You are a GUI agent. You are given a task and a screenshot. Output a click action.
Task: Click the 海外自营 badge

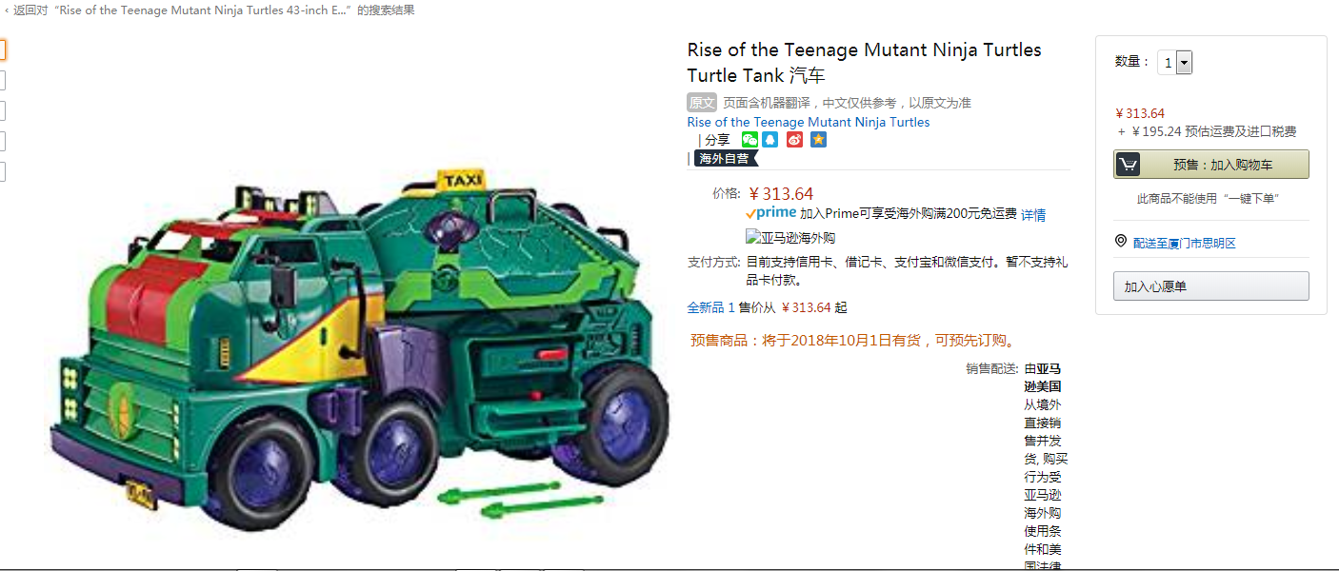[x=726, y=158]
